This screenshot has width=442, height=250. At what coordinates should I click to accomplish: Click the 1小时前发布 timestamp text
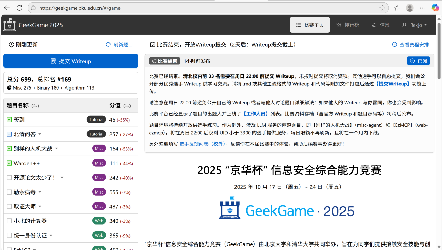[197, 61]
